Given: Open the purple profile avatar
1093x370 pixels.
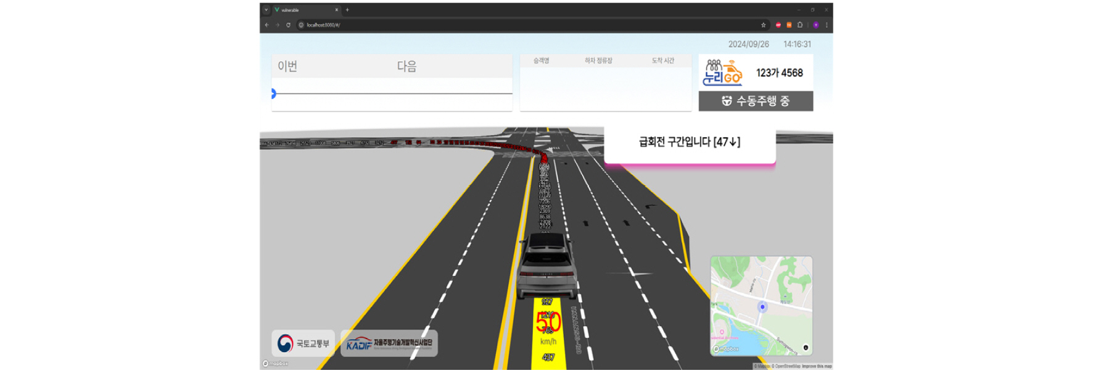Looking at the screenshot, I should 815,25.
